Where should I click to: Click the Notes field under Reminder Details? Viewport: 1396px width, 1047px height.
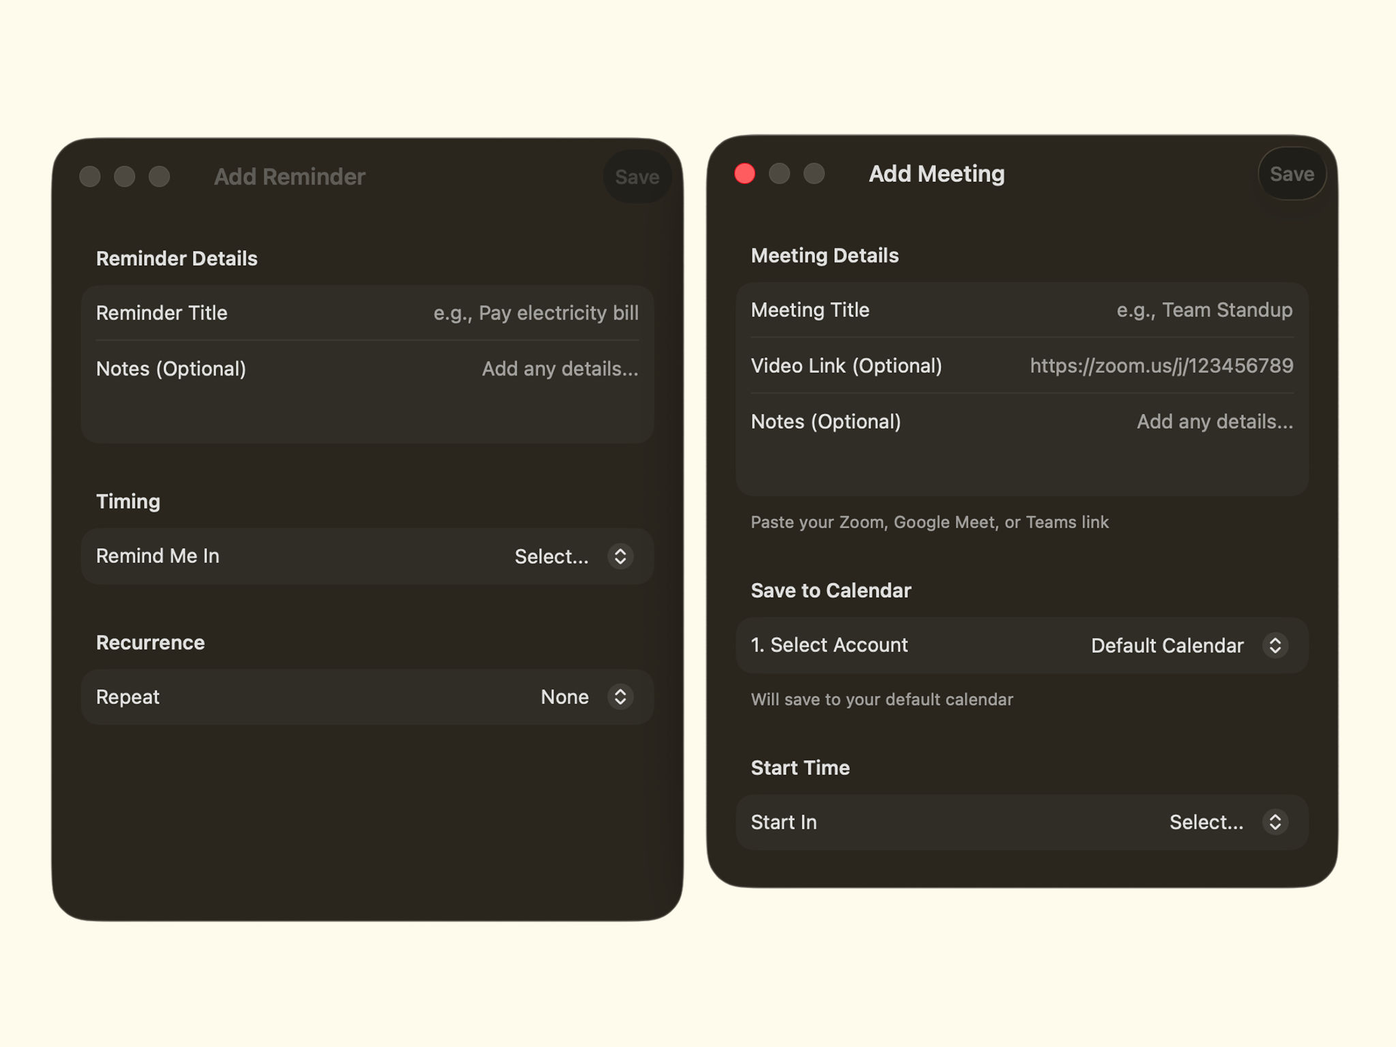tap(367, 369)
